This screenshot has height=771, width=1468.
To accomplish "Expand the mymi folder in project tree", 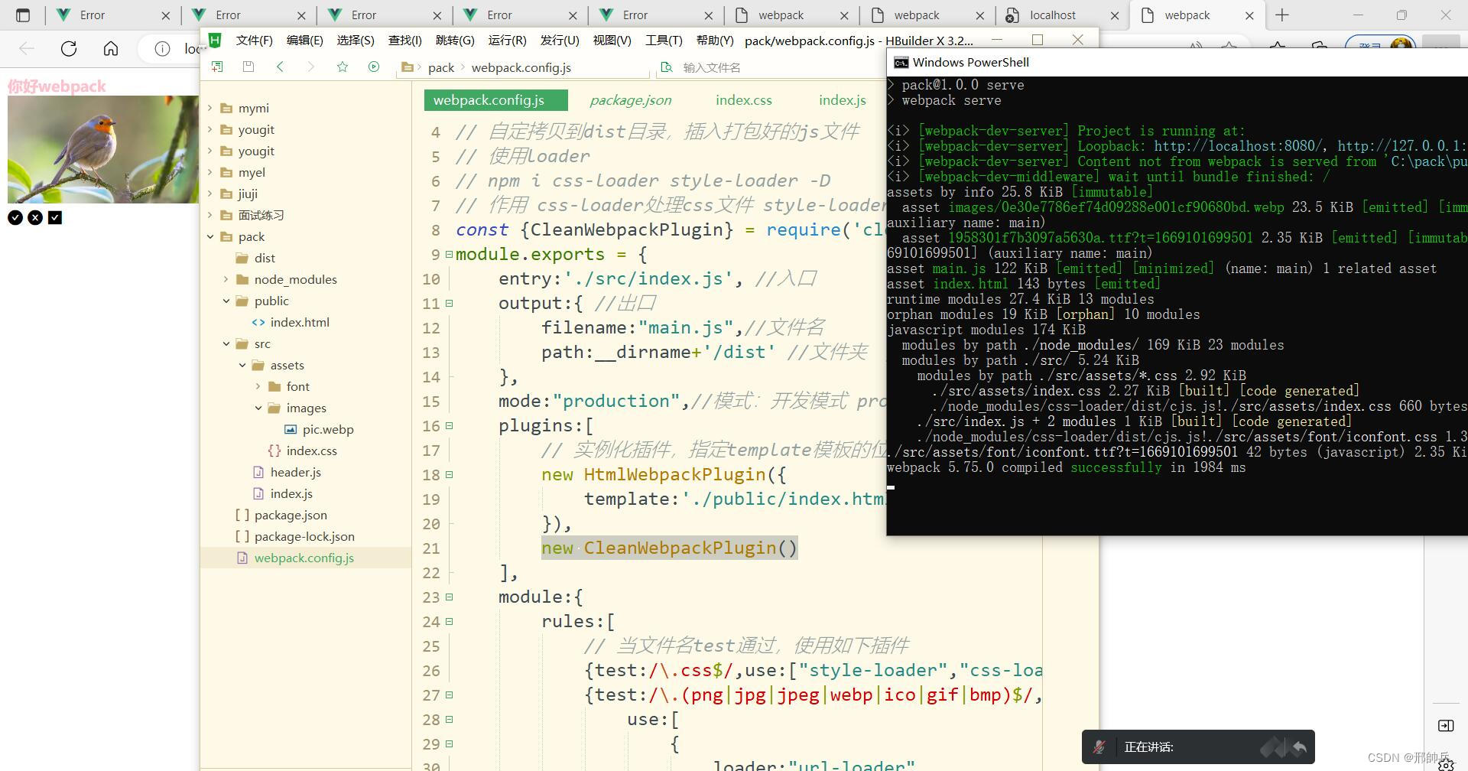I will [x=210, y=109].
